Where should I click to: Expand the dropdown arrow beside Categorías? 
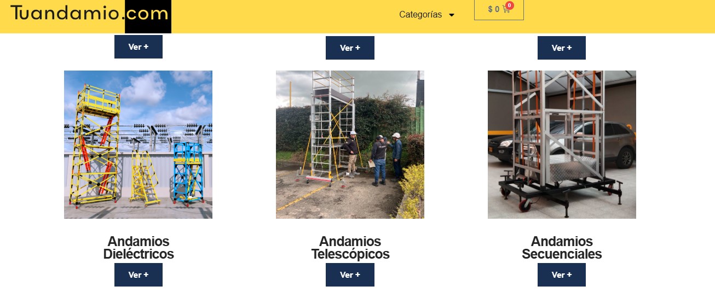coord(452,15)
